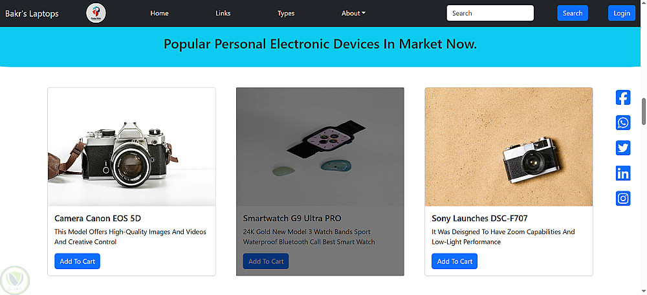Open the Facebook social icon
This screenshot has height=295, width=647.
pyautogui.click(x=622, y=98)
